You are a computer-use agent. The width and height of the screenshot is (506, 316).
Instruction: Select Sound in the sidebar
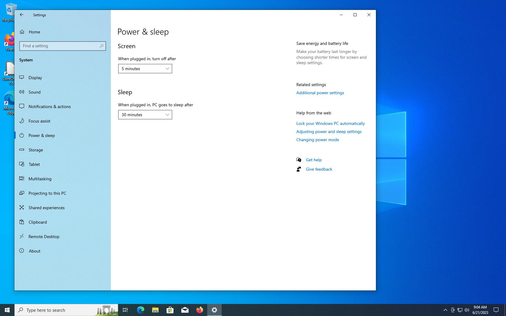click(34, 92)
